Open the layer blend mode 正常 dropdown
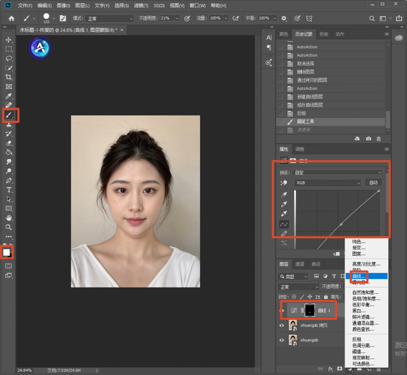 (298, 287)
